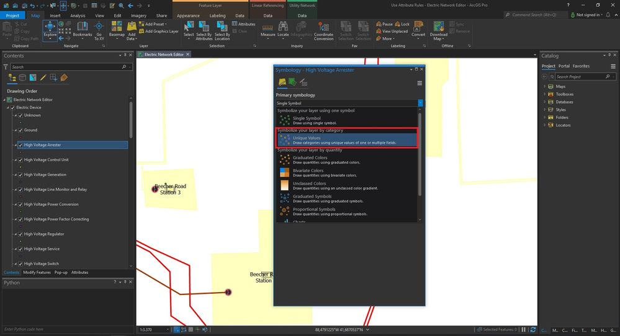
Task: Open Coordinate Conversion tool
Action: (323, 31)
